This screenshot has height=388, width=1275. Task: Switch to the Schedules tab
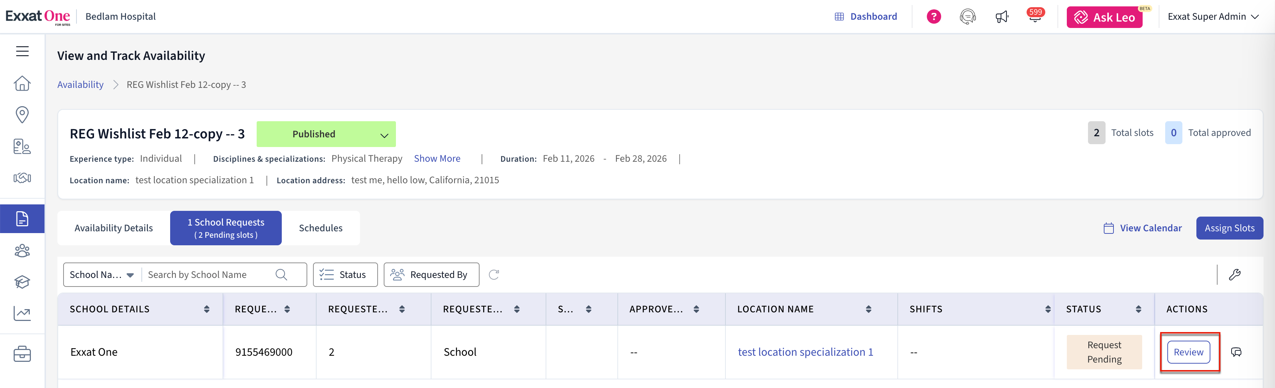click(320, 228)
